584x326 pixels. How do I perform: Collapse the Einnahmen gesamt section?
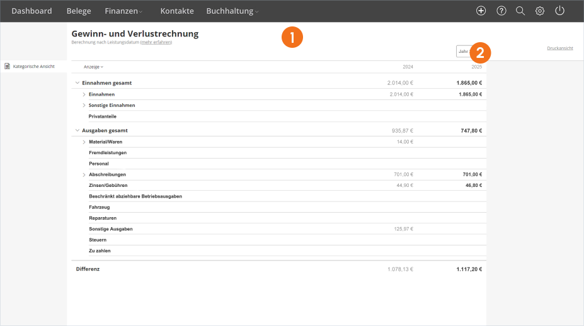click(77, 83)
